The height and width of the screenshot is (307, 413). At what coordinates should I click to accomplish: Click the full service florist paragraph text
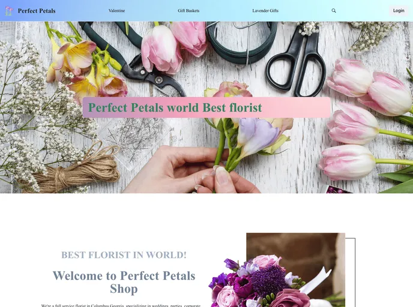121,305
